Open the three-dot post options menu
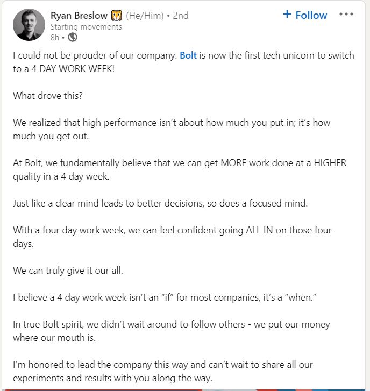Viewport: 370px width, 391px height. [x=346, y=15]
